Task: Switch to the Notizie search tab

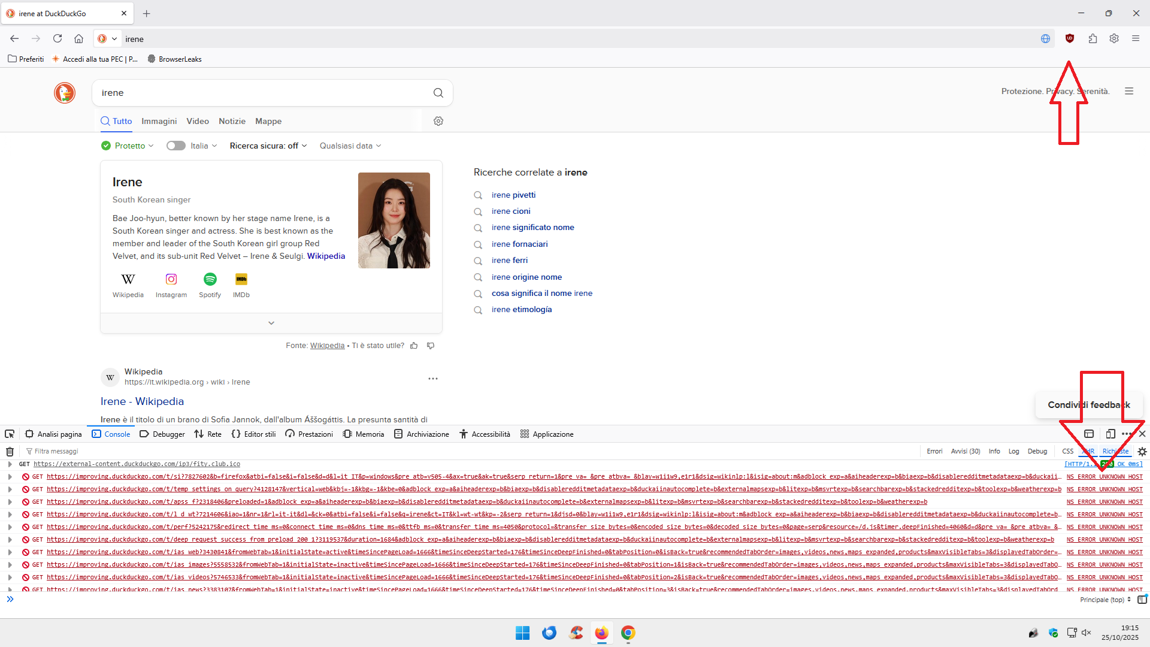Action: point(232,121)
